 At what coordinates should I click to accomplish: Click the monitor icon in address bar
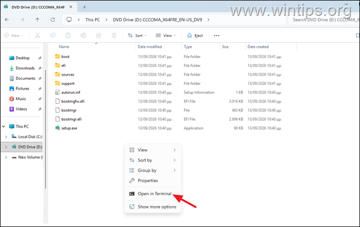pos(69,20)
